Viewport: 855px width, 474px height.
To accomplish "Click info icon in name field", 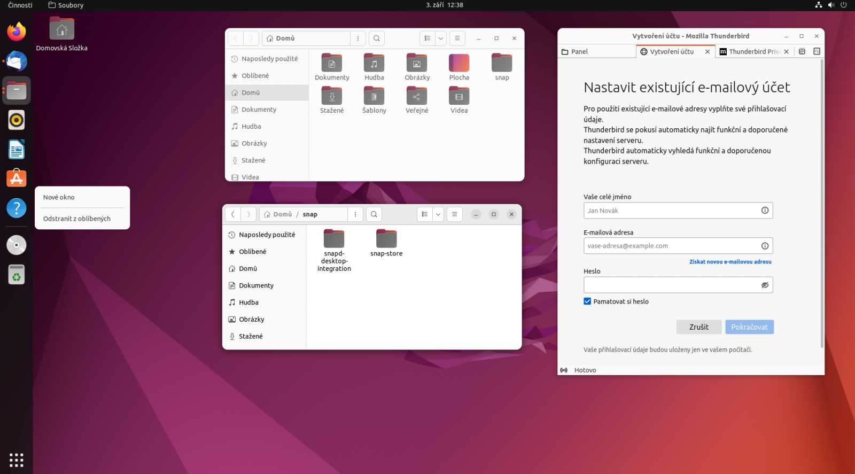I will tap(765, 211).
